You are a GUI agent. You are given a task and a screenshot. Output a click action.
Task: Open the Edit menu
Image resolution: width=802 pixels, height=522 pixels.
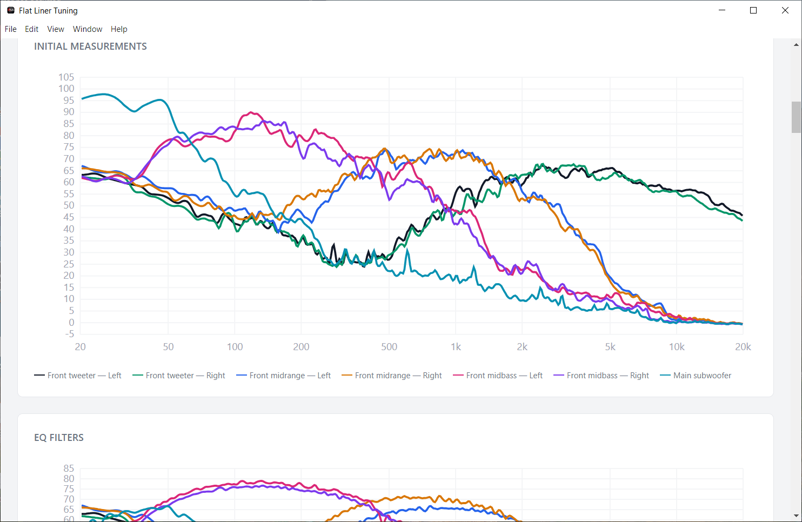pos(32,29)
